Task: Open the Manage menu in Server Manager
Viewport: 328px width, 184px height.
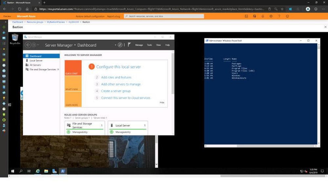Action: point(139,45)
